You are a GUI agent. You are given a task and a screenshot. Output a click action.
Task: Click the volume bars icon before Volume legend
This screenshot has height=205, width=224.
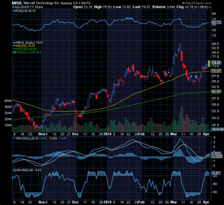tap(14, 52)
